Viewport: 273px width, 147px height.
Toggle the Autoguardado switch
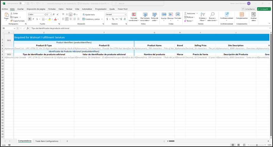click(22, 3)
